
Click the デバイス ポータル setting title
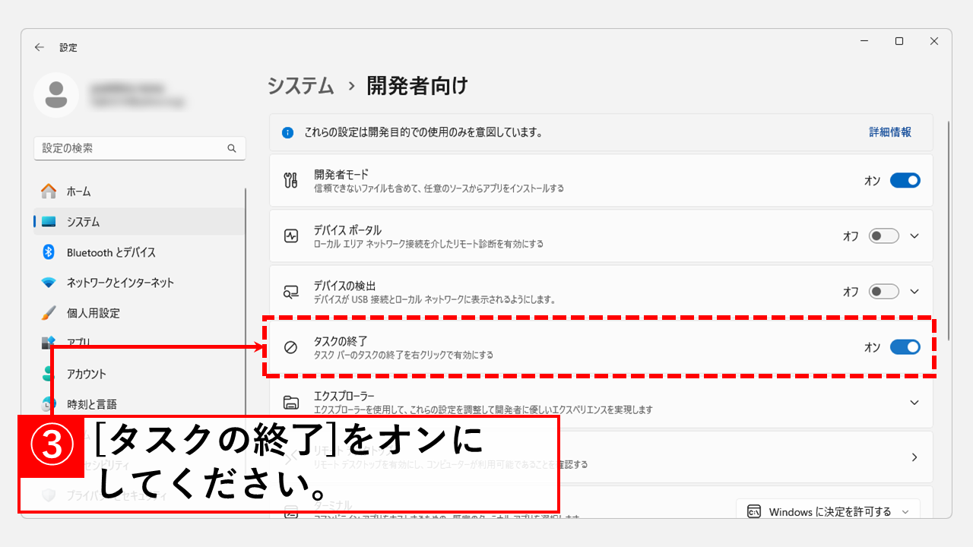click(347, 230)
